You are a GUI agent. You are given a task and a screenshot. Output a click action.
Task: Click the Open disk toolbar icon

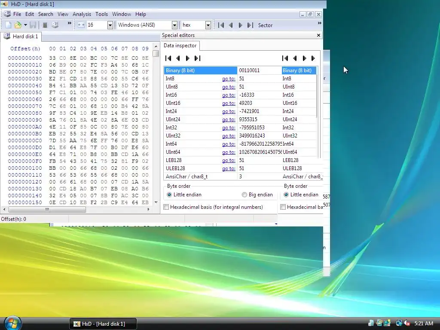click(x=55, y=25)
